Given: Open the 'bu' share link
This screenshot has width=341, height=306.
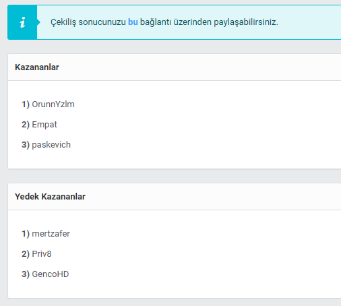Looking at the screenshot, I should pyautogui.click(x=133, y=22).
